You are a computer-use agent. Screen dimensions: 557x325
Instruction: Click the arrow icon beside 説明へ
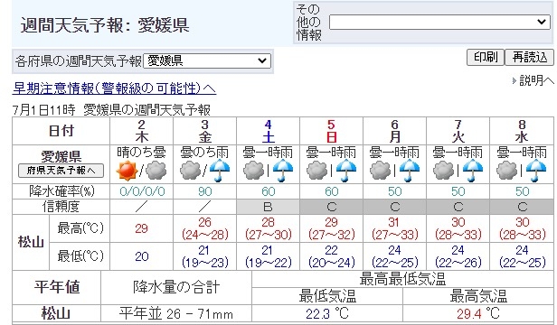515,81
